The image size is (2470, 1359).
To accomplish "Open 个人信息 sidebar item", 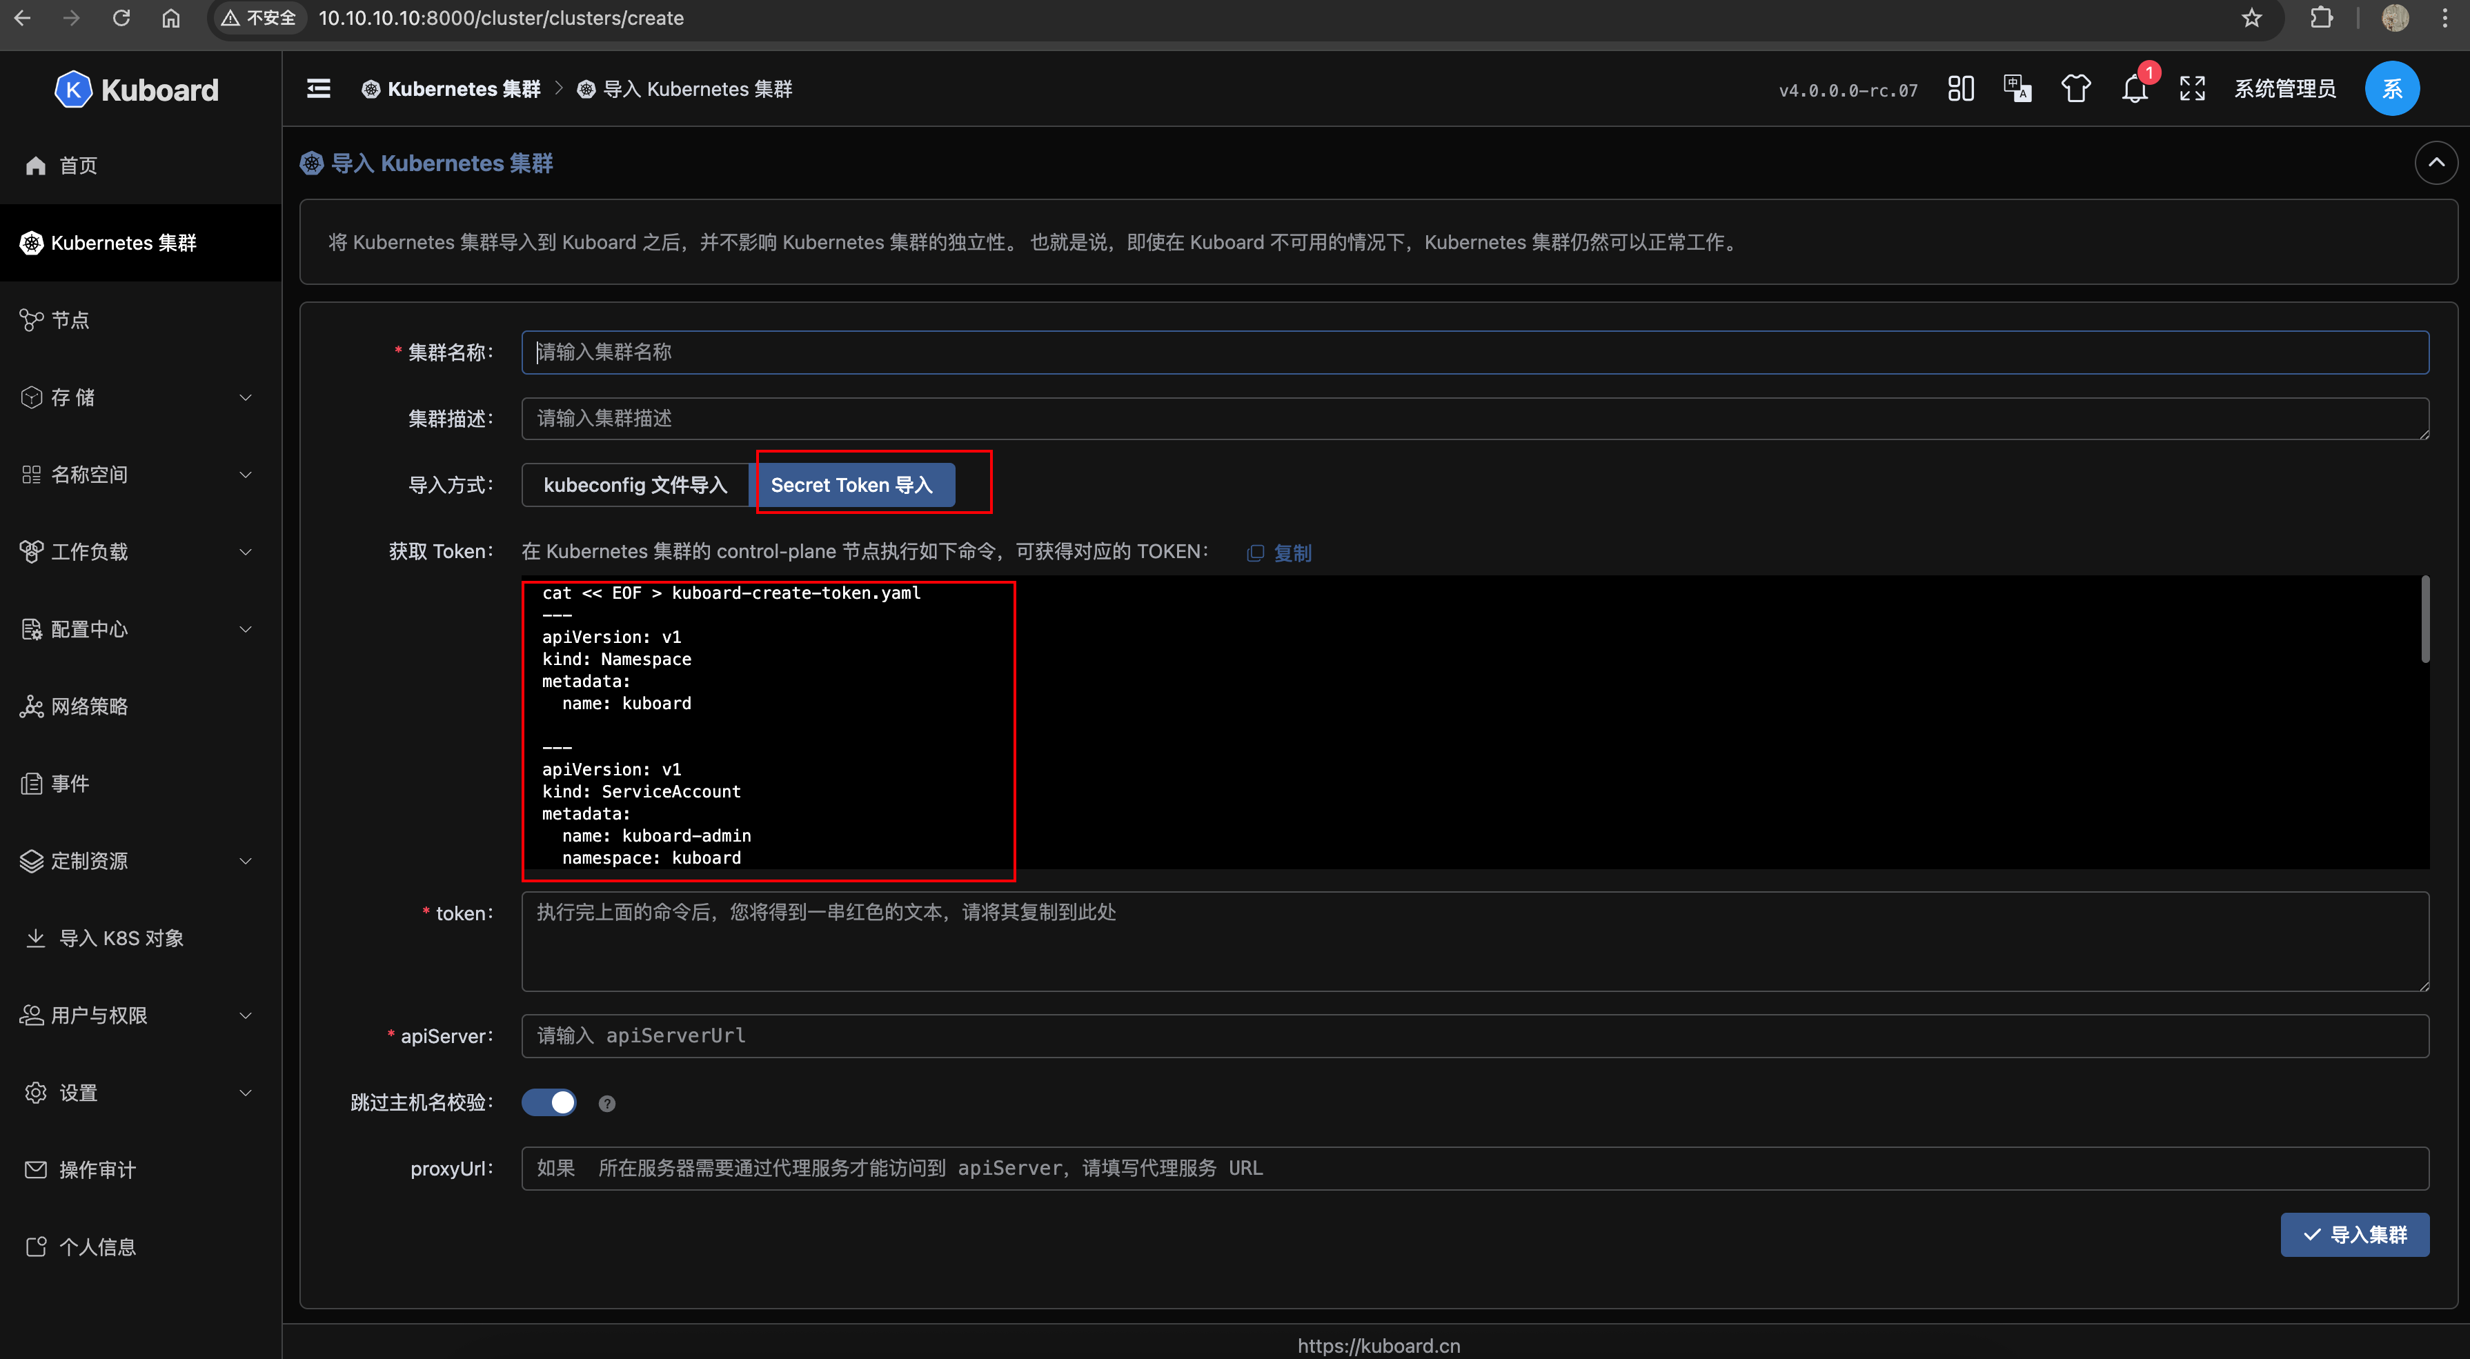I will 141,1247.
